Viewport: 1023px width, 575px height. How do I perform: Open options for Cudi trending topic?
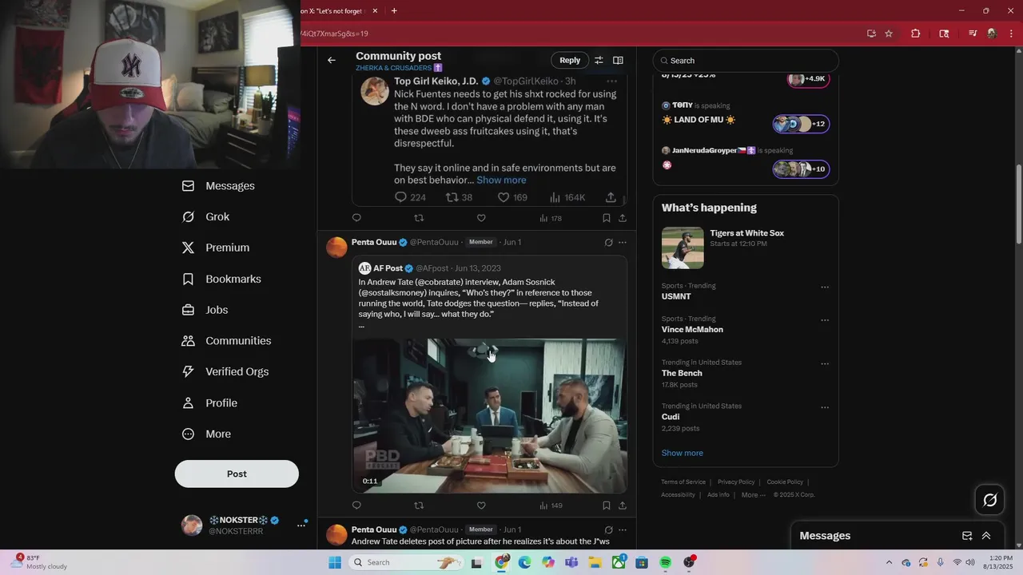click(825, 407)
